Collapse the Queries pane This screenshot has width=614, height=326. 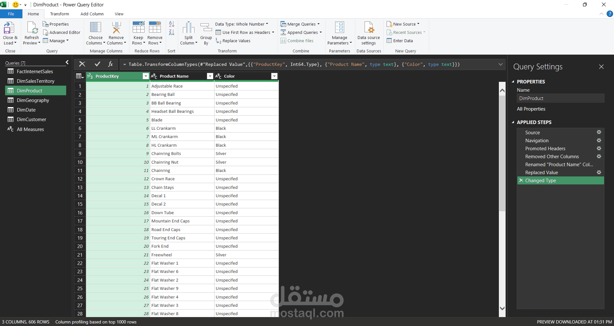pyautogui.click(x=67, y=62)
